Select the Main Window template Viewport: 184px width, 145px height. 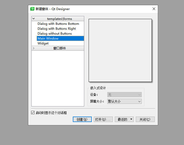(x=60, y=39)
